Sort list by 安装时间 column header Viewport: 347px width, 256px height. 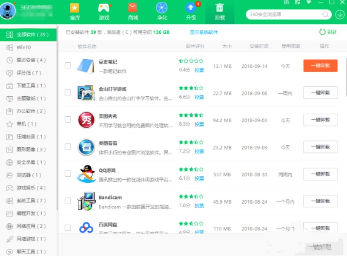tap(259, 46)
